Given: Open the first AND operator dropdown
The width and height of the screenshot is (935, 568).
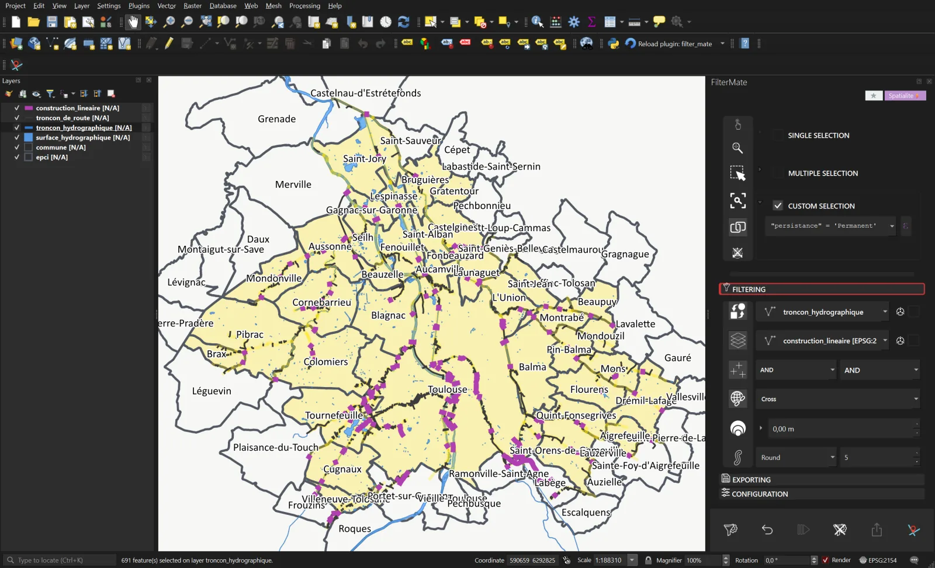Looking at the screenshot, I should pyautogui.click(x=797, y=370).
